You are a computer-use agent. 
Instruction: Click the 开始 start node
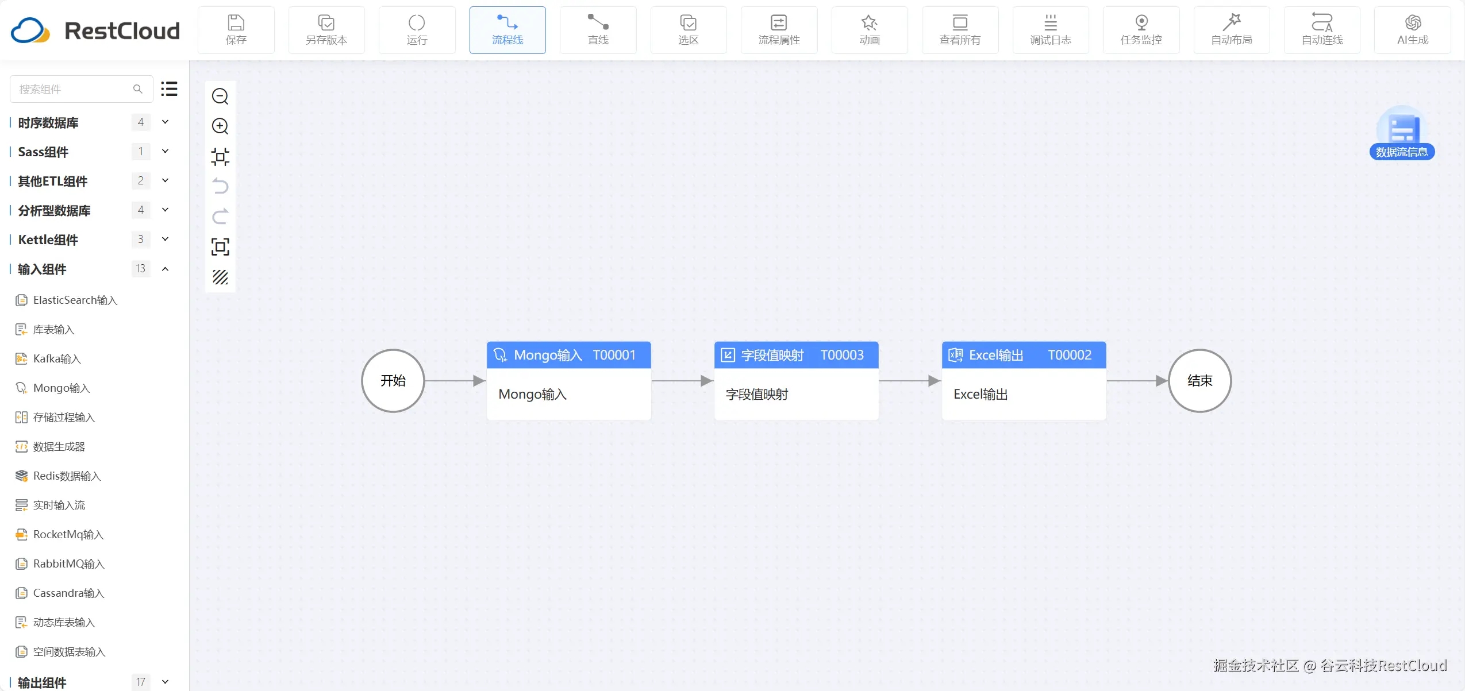393,381
